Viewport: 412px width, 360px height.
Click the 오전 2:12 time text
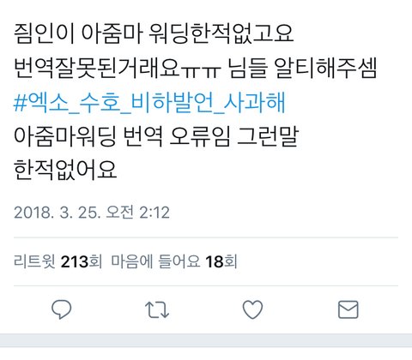[x=137, y=213]
